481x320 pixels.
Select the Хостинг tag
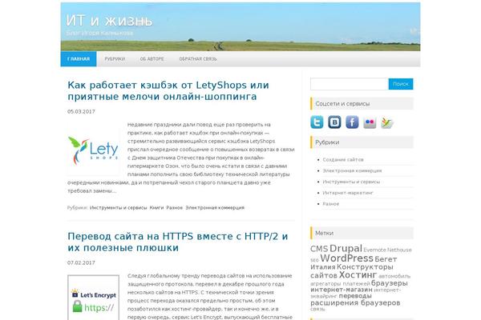tap(358, 274)
